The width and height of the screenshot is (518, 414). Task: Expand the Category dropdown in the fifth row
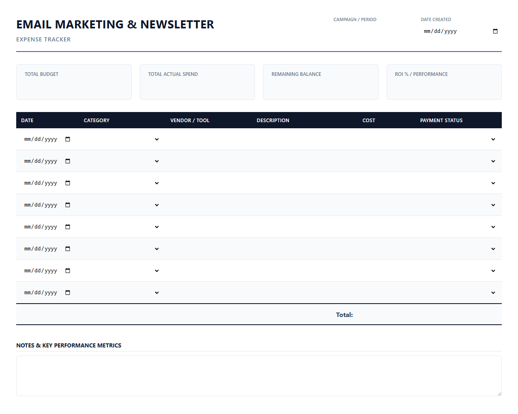tap(122, 227)
